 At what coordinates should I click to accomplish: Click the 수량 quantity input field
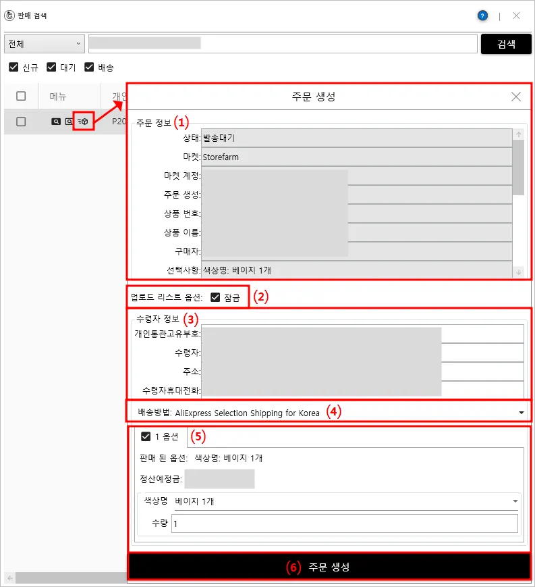[x=345, y=524]
